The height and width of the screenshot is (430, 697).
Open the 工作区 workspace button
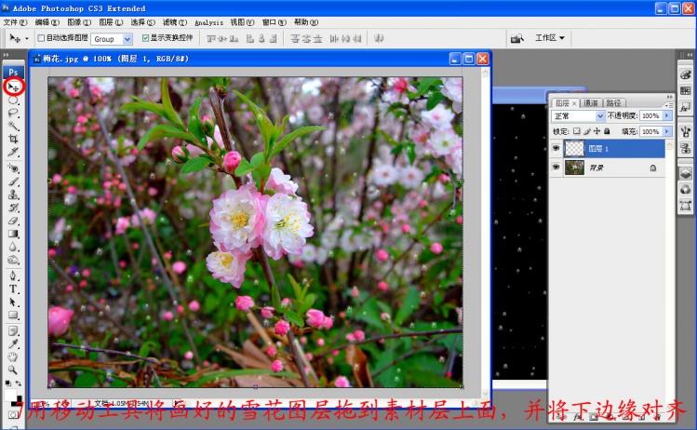549,38
